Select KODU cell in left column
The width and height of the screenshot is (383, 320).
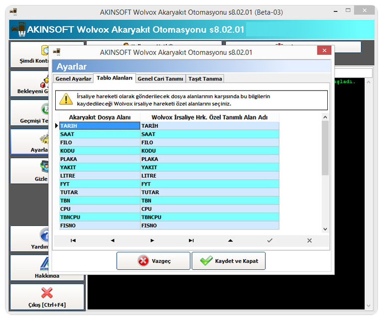(99, 151)
